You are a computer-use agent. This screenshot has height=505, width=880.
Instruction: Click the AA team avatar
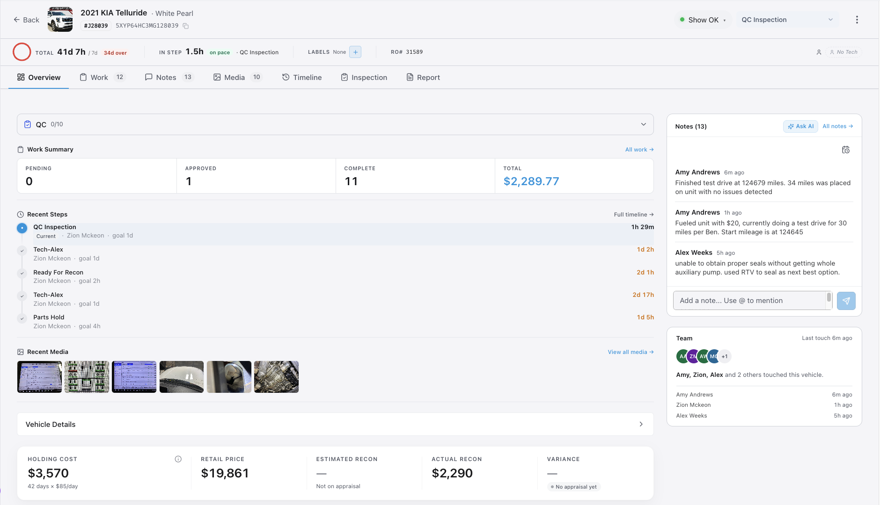pyautogui.click(x=682, y=356)
